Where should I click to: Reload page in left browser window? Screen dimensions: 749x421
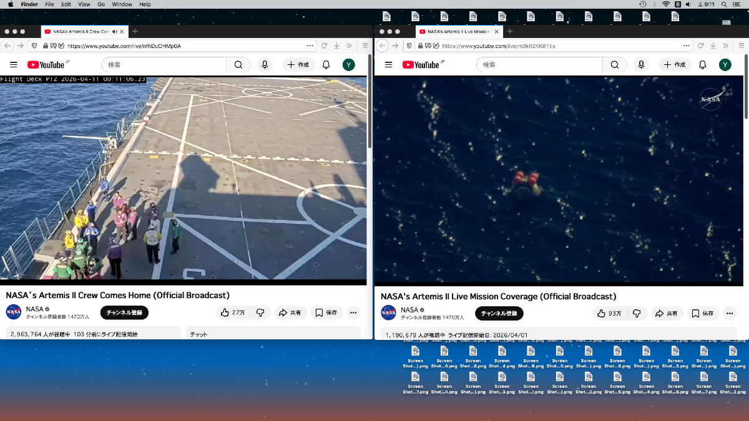click(x=324, y=46)
